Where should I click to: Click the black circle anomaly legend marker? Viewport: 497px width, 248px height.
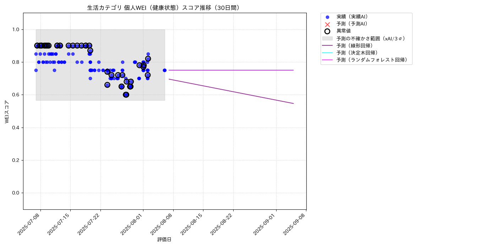pyautogui.click(x=327, y=31)
